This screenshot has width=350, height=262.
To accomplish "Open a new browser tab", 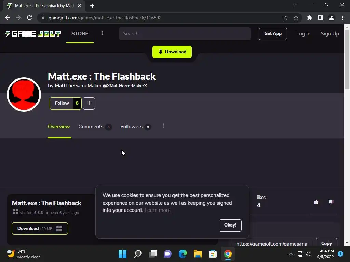I will [x=92, y=6].
